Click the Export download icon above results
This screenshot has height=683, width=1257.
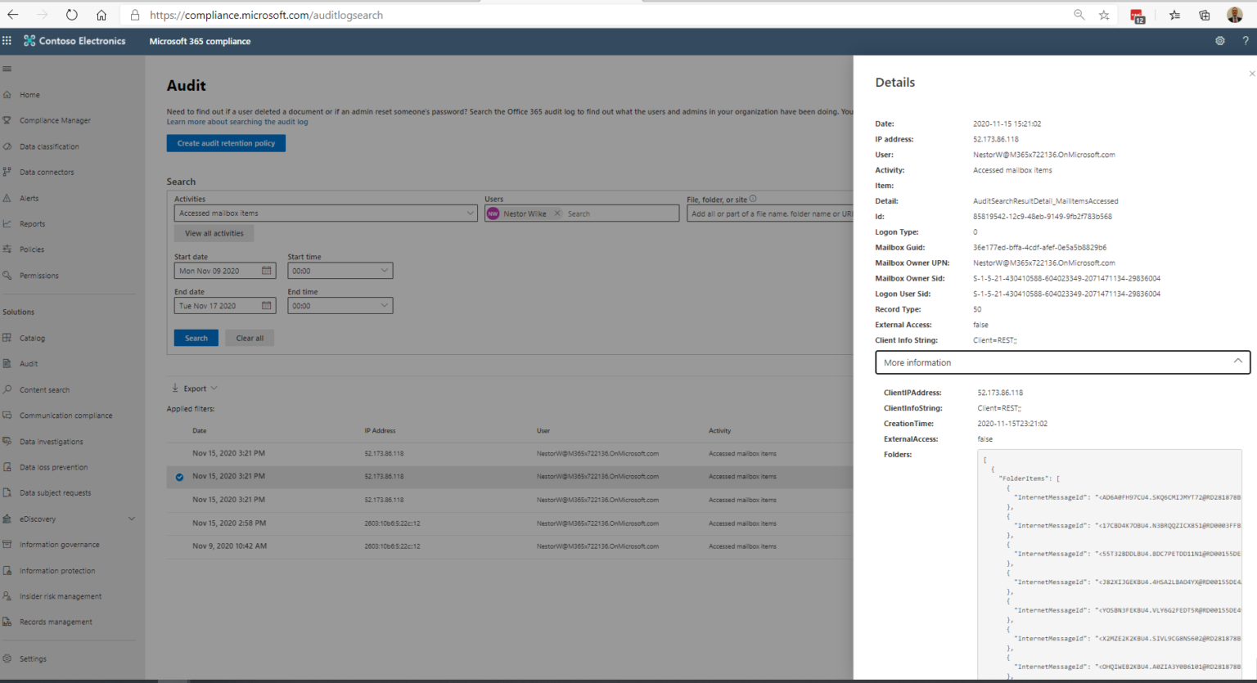(x=174, y=388)
